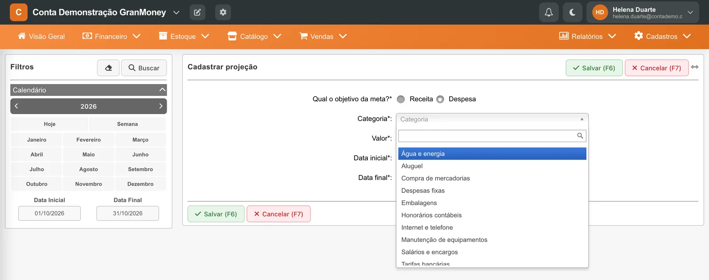Go to next year arrow

[x=161, y=106]
